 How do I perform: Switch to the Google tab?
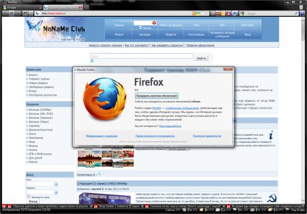23,8
